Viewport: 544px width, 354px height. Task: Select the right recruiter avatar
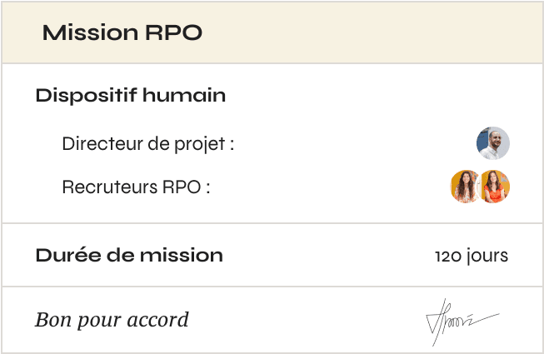pos(495,187)
